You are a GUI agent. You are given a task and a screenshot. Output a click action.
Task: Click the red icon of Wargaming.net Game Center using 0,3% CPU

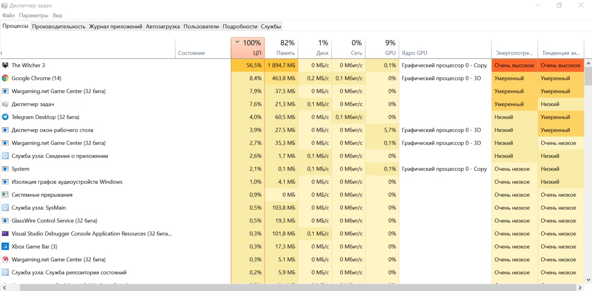(5, 260)
